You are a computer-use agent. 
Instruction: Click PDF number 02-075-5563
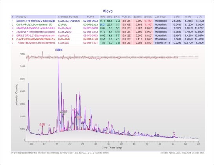[x=90, y=35]
